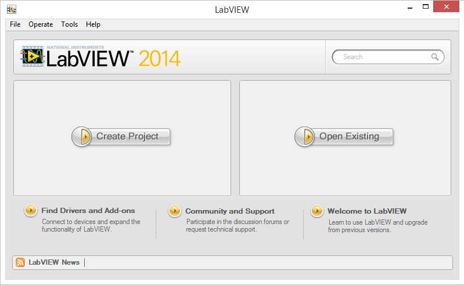
Task: Click the LabVIEW icon in title bar
Action: 12,9
